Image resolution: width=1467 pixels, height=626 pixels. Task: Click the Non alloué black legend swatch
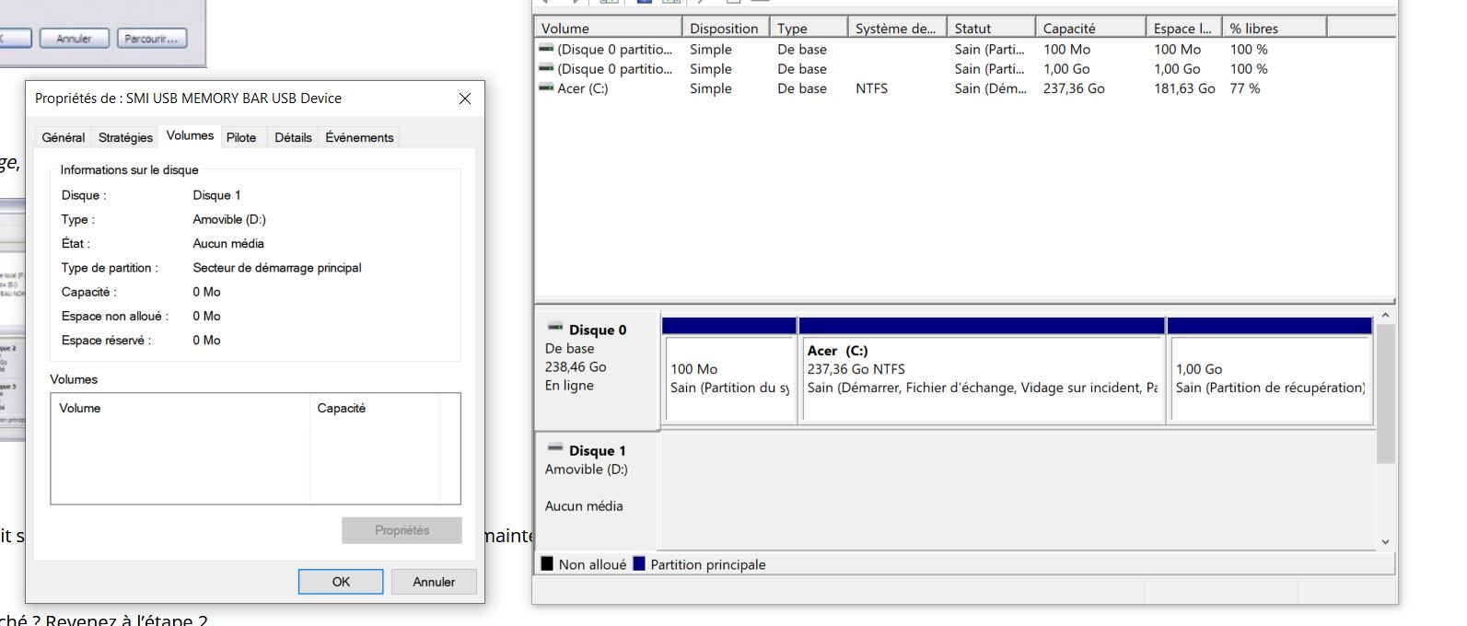click(547, 564)
